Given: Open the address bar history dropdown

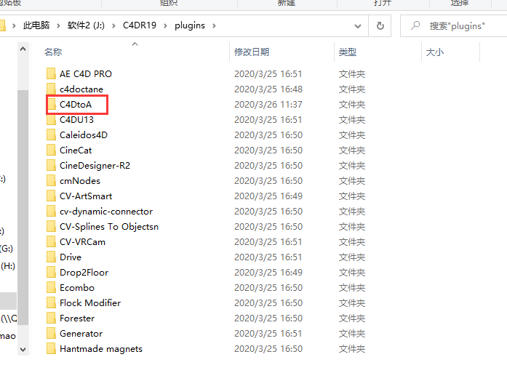Looking at the screenshot, I should [358, 26].
